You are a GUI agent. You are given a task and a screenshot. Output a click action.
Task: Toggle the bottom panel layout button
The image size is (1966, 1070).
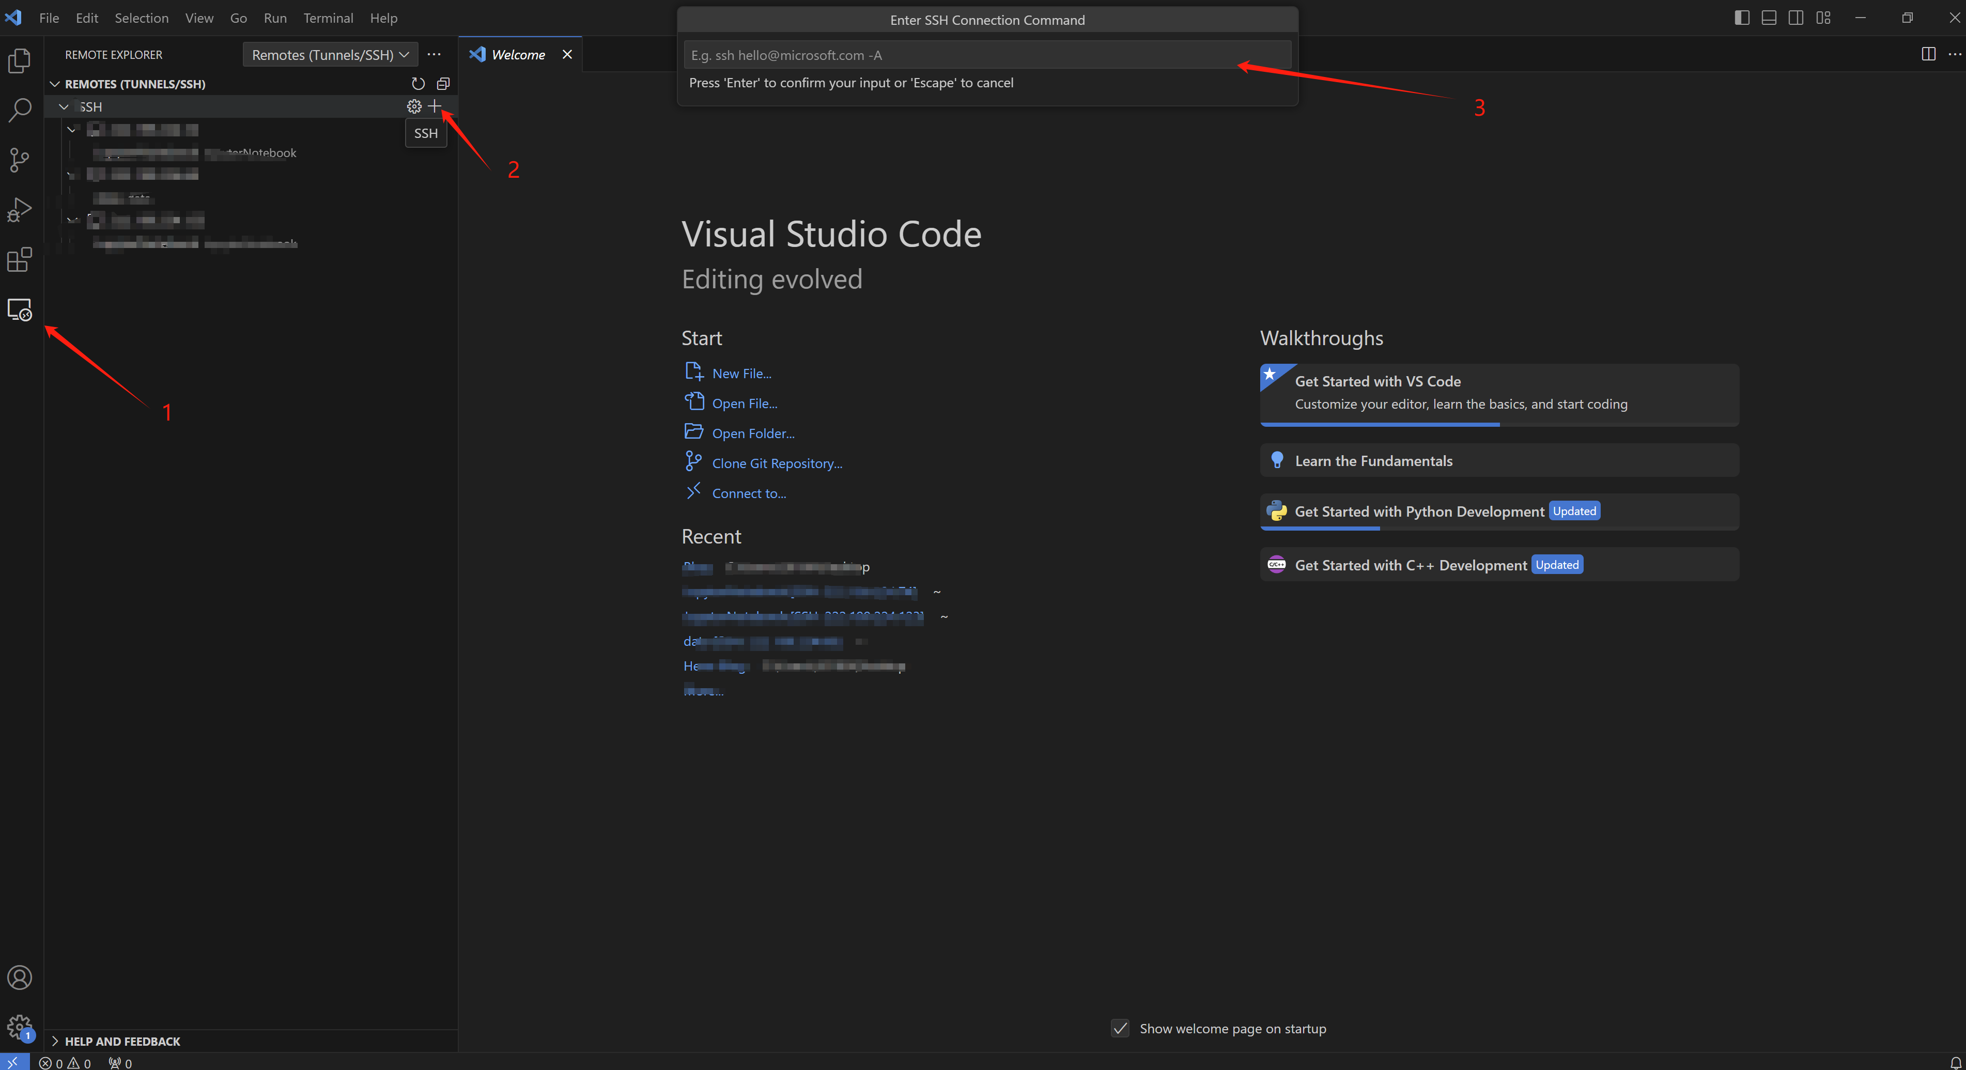coord(1768,18)
